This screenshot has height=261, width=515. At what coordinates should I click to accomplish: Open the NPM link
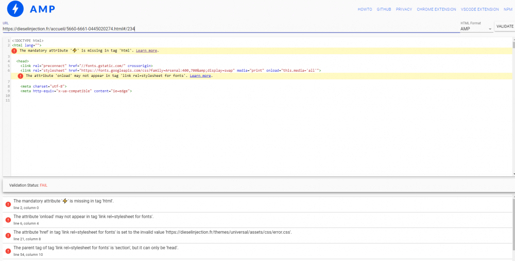coord(508,10)
